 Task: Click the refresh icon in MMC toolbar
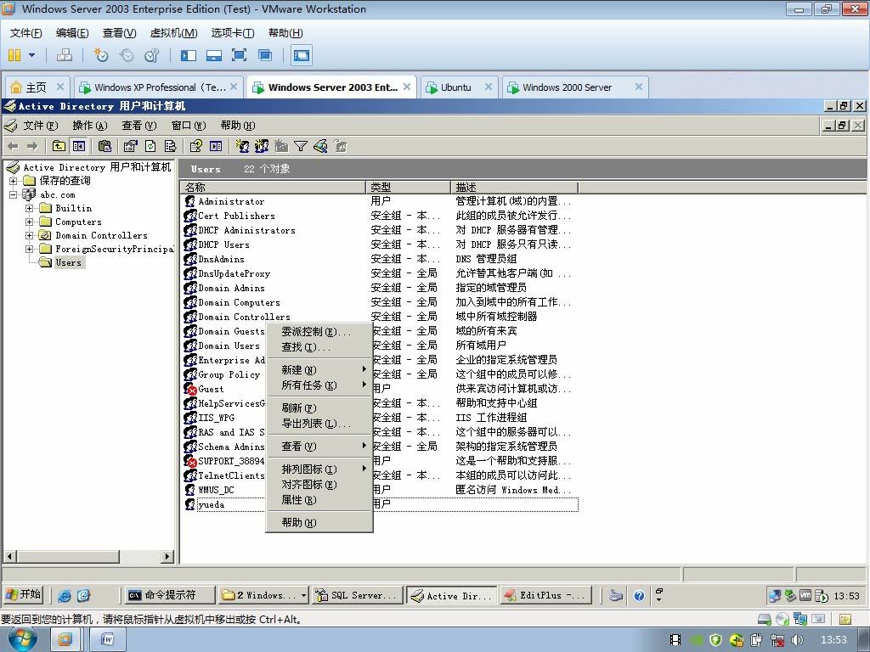(150, 146)
